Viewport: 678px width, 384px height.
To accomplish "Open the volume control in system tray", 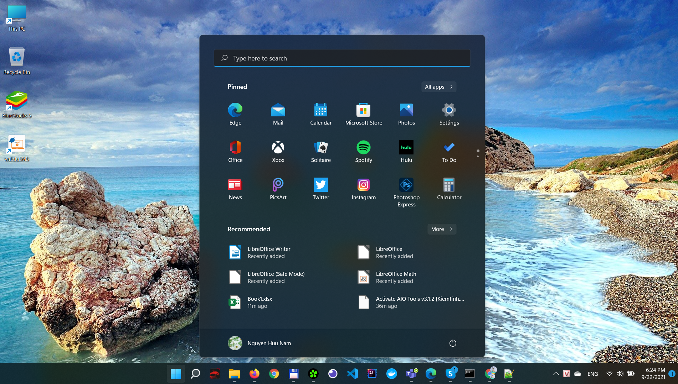I will 620,374.
